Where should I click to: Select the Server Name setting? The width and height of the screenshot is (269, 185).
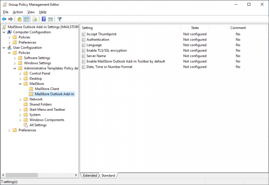[x=96, y=56]
